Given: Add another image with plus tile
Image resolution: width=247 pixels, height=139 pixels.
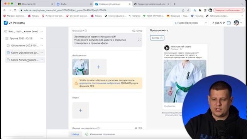Looking at the screenshot, I should tap(98, 67).
